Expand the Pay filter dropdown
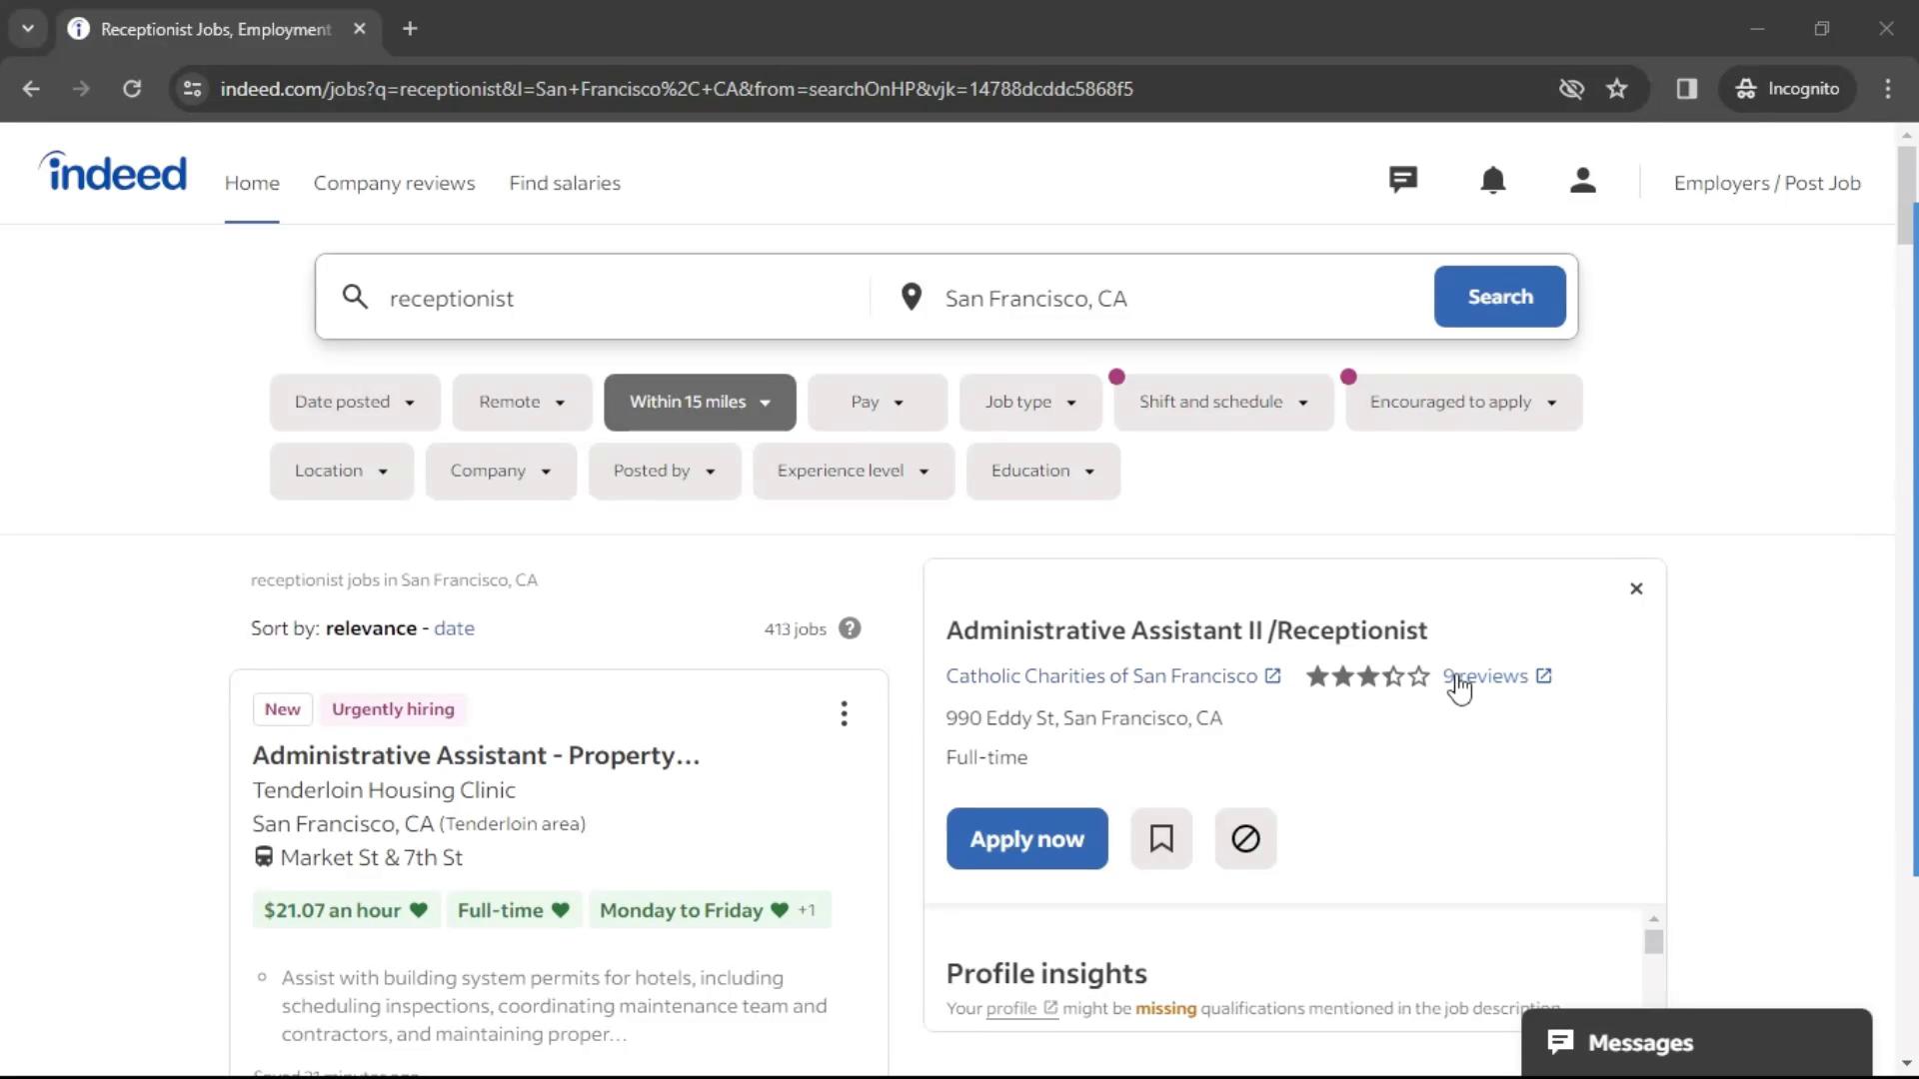 pyautogui.click(x=877, y=402)
